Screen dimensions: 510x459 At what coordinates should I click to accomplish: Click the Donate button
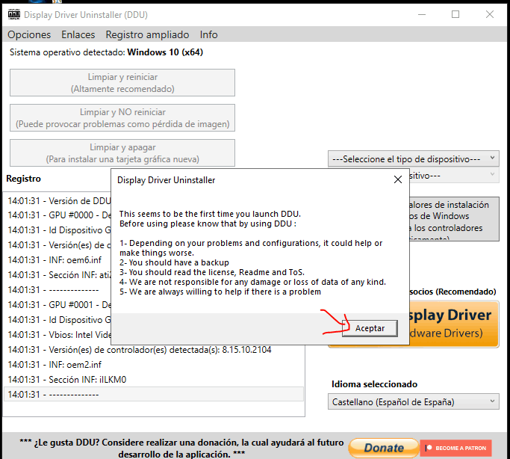point(384,448)
